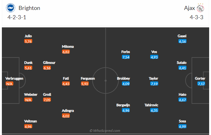211x135 pixels.
Task: Click the Brighton club crest icon
Action: (11, 8)
